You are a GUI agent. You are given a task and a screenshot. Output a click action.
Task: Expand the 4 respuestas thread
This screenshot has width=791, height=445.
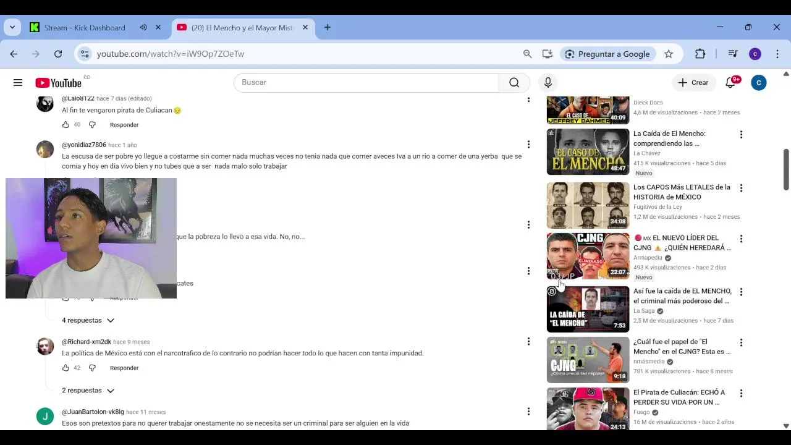click(88, 320)
